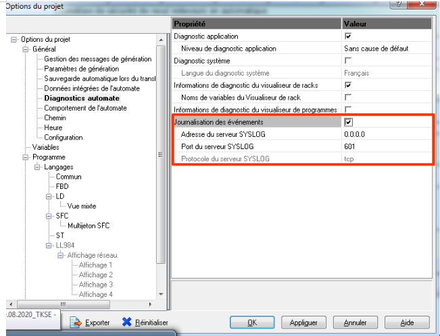Open Aide help button
This screenshot has width=440, height=336.
(x=407, y=323)
